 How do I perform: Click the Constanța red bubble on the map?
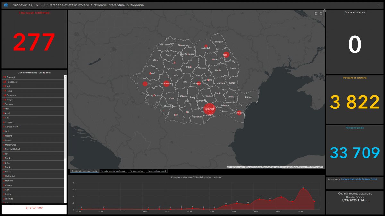pos(239,113)
